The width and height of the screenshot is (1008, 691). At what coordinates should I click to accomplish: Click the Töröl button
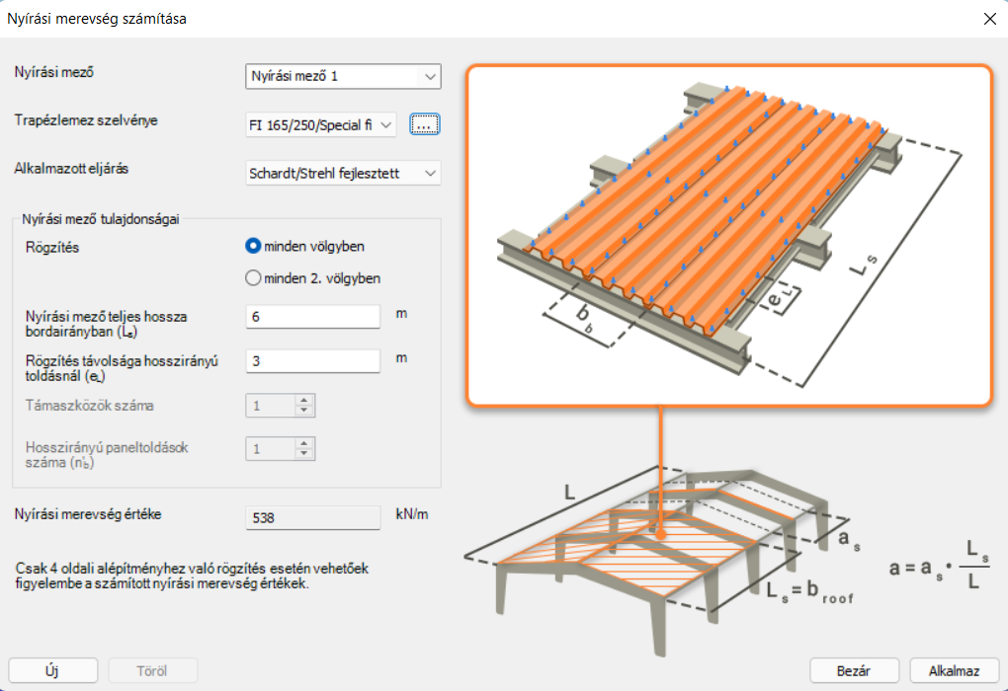(x=152, y=670)
